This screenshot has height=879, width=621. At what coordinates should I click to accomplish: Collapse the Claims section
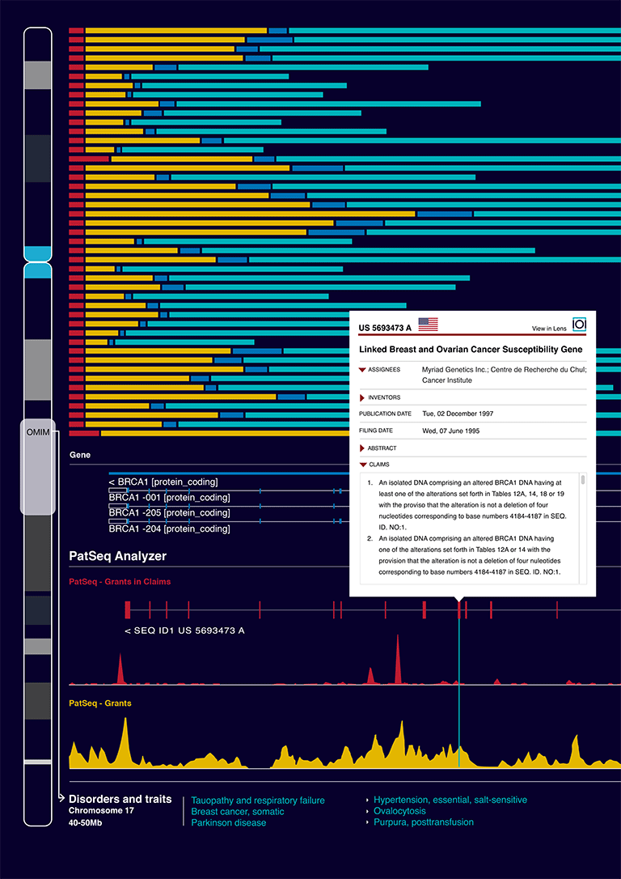(x=362, y=465)
